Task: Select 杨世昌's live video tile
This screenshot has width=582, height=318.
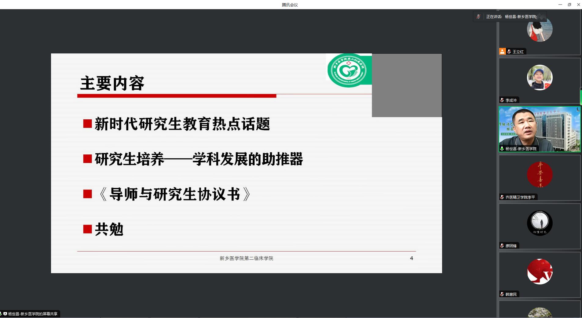Action: [540, 128]
